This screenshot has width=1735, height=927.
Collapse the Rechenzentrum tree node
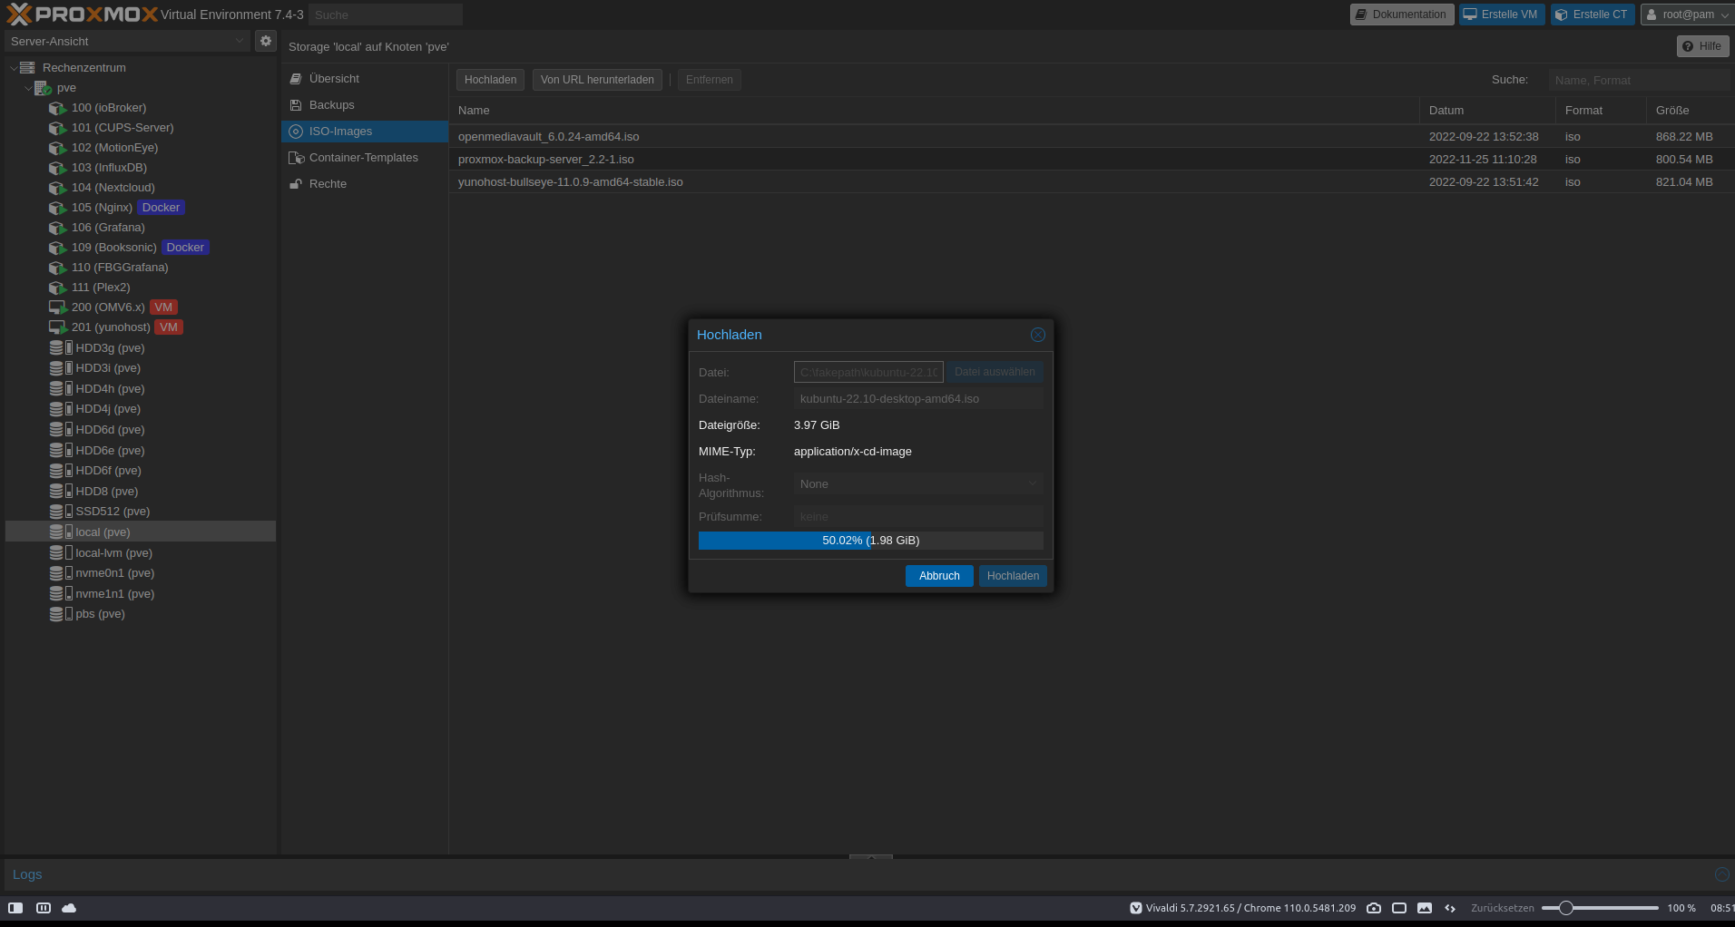click(13, 68)
